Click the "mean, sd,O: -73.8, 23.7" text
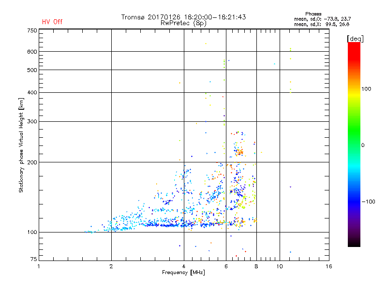Viewport: 387px width, 290px height. coord(322,19)
